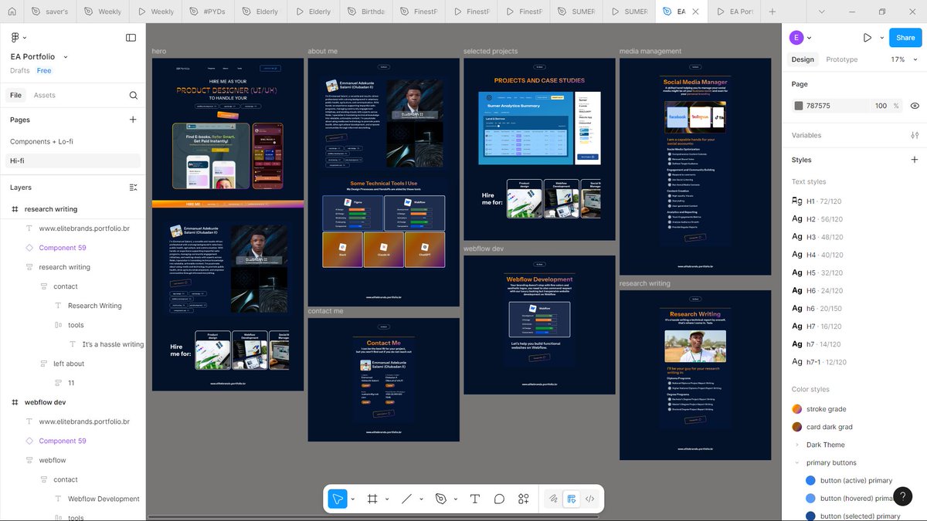Screen dimensions: 927x521
Task: Click the page background color swatch
Action: coord(798,106)
